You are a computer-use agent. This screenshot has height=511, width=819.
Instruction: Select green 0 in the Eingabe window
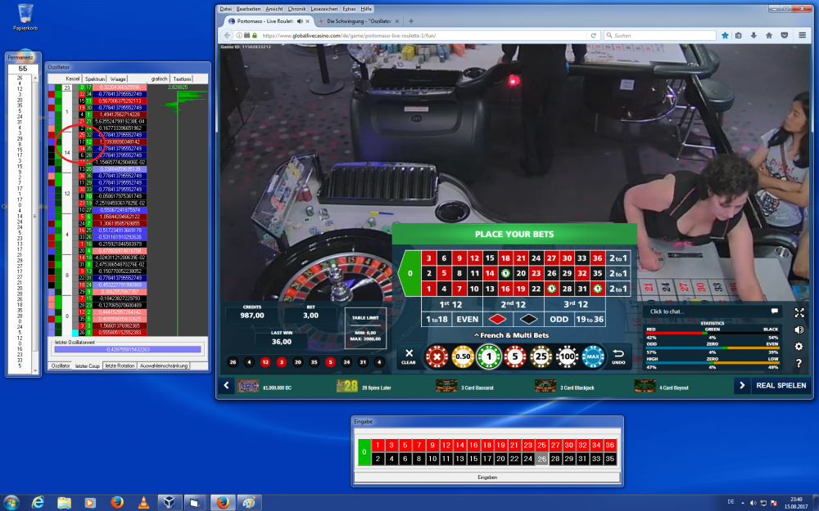click(x=364, y=451)
